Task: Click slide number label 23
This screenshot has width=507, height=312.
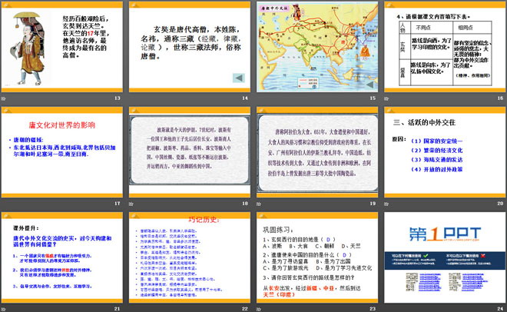Action: (x=373, y=309)
